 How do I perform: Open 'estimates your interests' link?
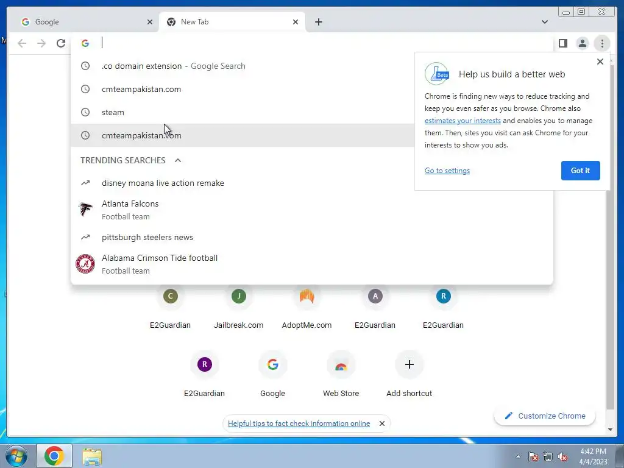pyautogui.click(x=463, y=121)
